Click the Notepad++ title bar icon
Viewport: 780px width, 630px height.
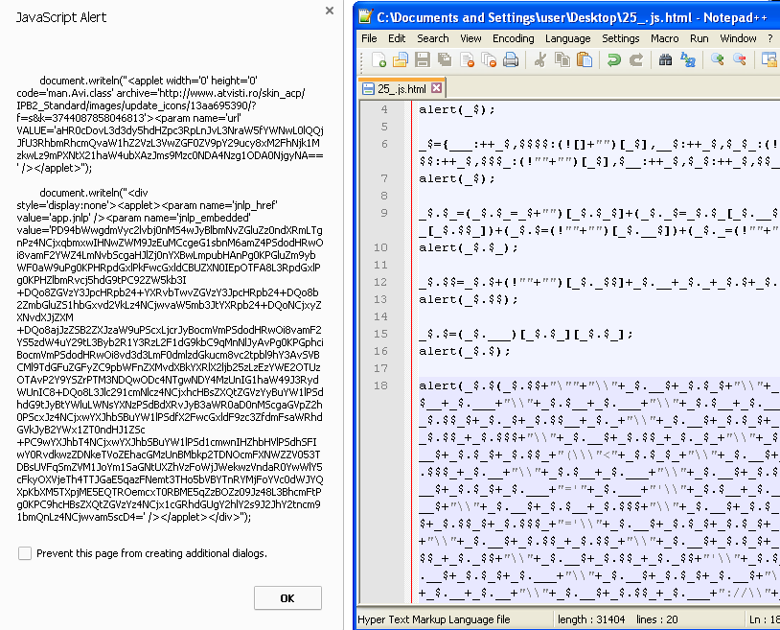(366, 16)
